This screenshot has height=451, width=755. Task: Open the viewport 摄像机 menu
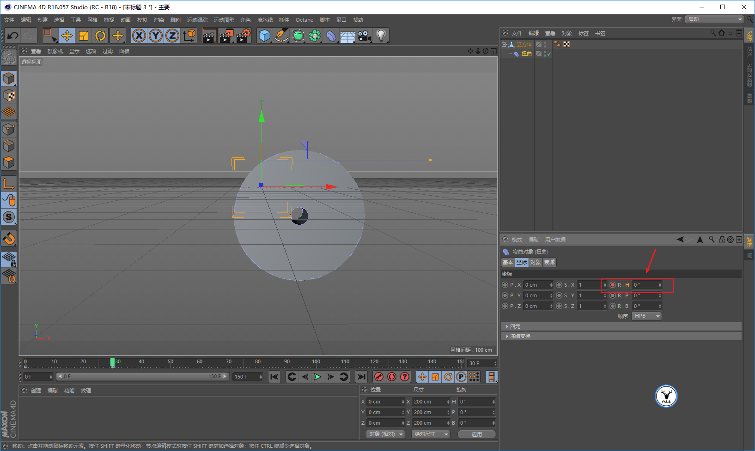(x=55, y=51)
